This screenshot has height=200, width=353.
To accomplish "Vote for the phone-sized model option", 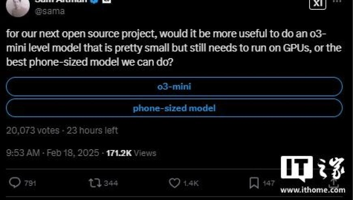I will pos(174,108).
